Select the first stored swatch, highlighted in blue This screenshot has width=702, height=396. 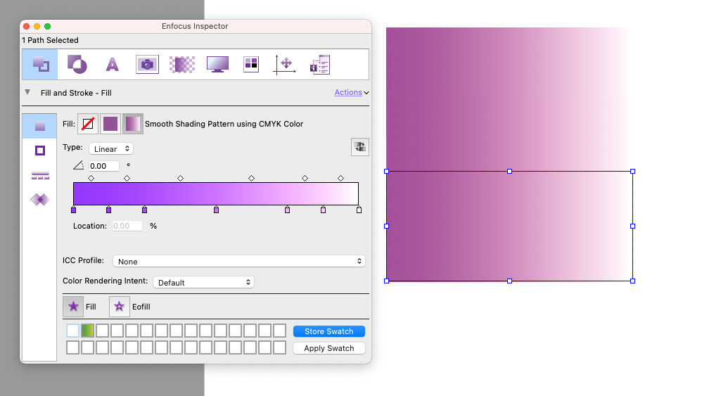(72, 331)
